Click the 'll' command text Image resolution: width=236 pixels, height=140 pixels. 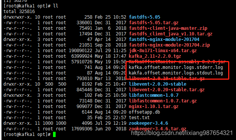tap(56, 6)
